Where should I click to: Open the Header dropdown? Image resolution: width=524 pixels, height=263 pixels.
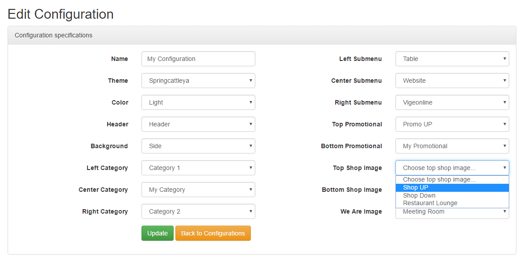click(198, 124)
